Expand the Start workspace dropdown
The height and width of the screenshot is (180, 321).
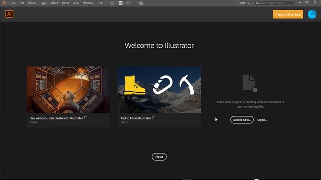tap(244, 3)
